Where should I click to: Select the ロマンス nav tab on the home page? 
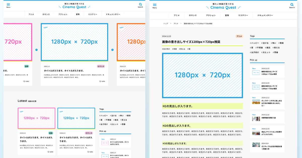[x=46, y=14]
